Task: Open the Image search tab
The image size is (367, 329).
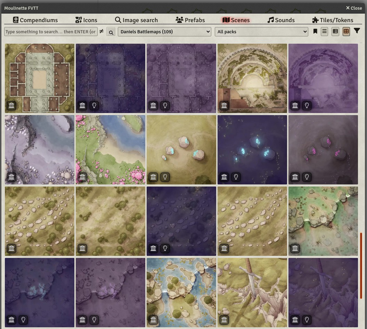Action: (x=136, y=20)
